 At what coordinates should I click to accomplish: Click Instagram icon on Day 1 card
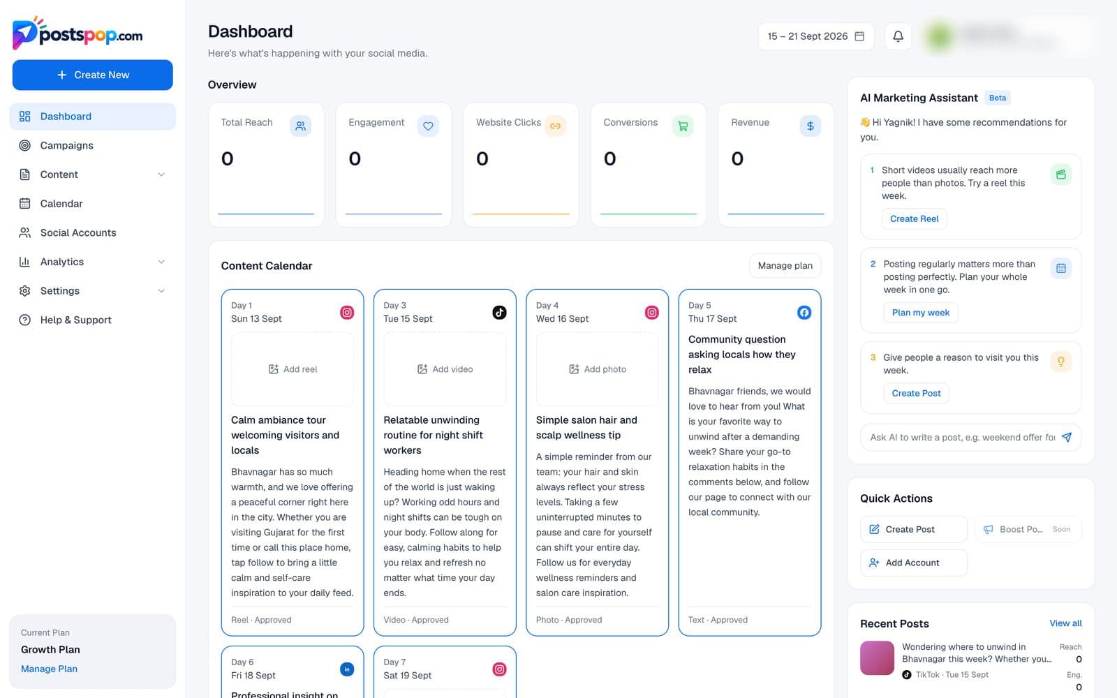347,312
